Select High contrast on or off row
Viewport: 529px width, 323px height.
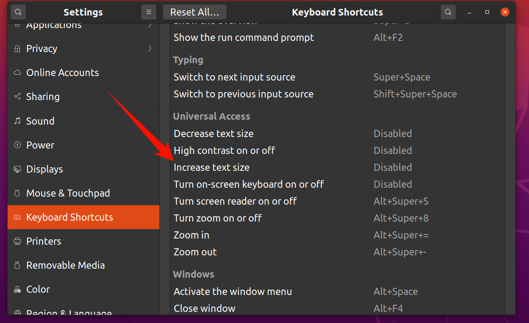[x=337, y=150]
